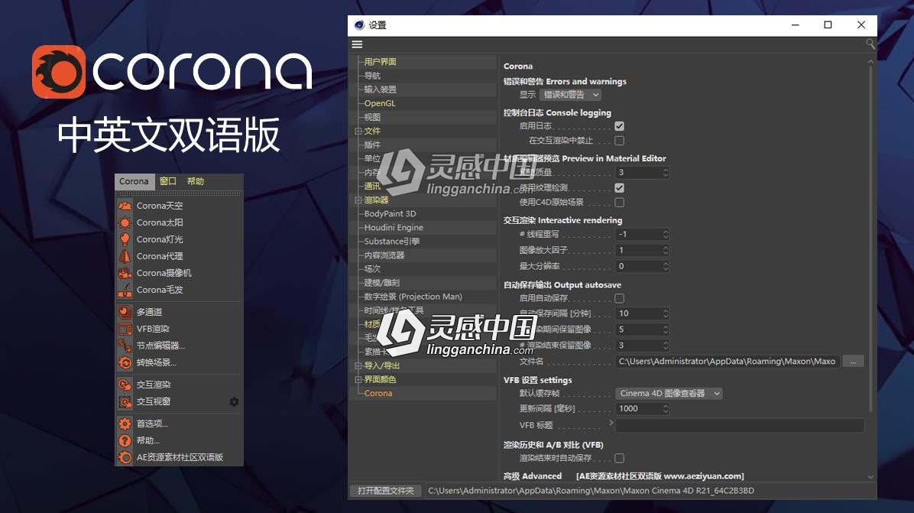
Task: Click the VFB 标题 text field
Action: click(x=739, y=426)
